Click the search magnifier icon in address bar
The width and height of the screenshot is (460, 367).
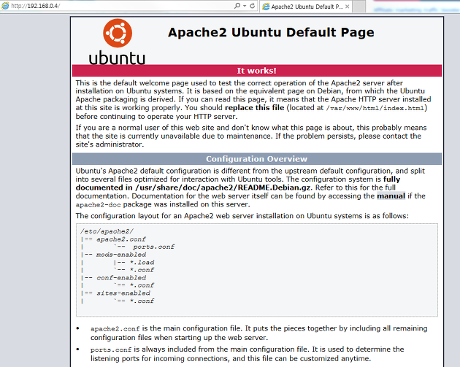click(x=237, y=6)
